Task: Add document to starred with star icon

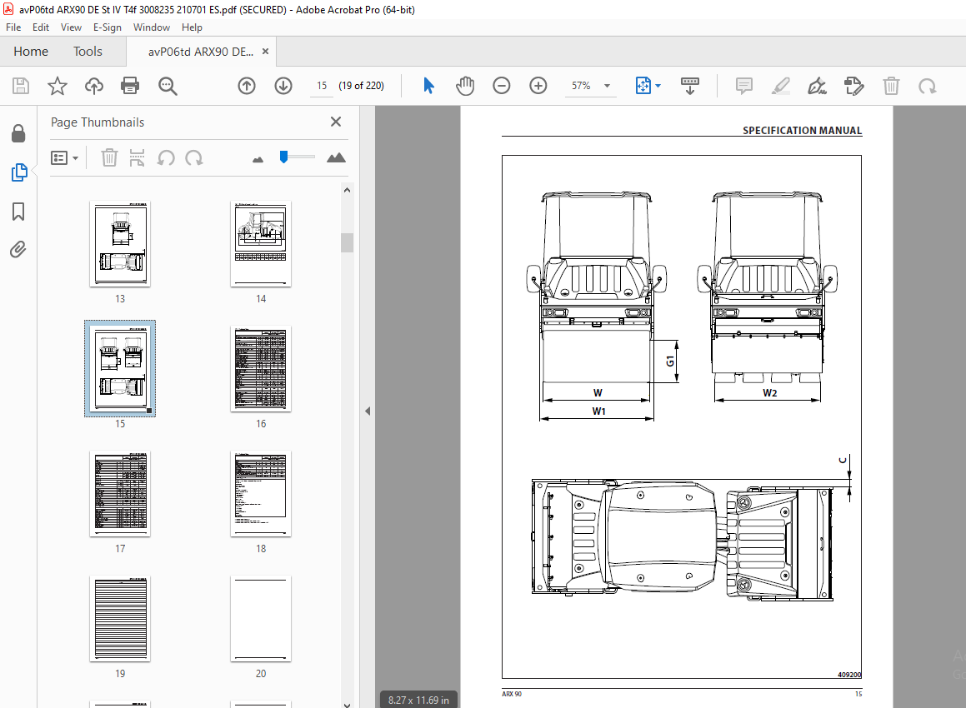Action: click(58, 86)
